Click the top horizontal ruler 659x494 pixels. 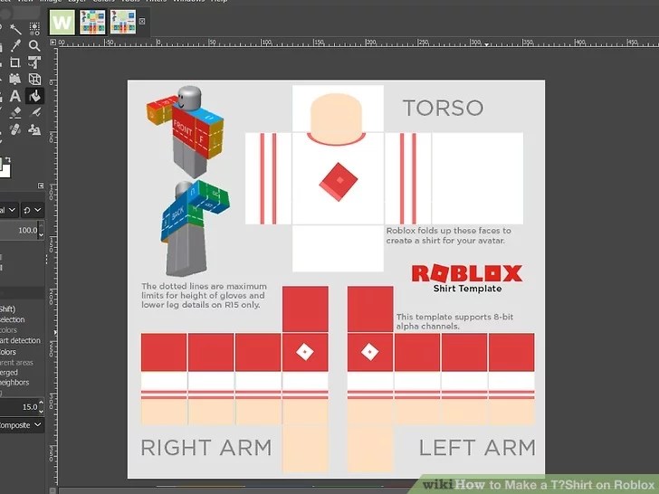tap(358, 43)
